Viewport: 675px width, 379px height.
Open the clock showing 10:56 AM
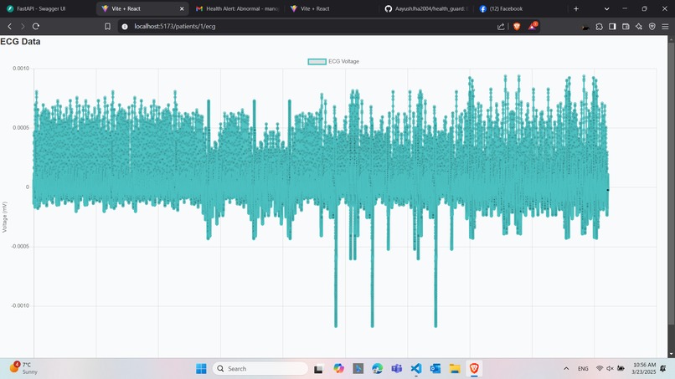[x=643, y=368]
